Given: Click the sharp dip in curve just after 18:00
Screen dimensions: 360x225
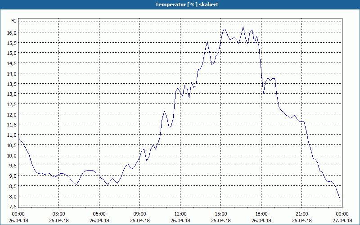Looking at the screenshot, I should (x=264, y=92).
